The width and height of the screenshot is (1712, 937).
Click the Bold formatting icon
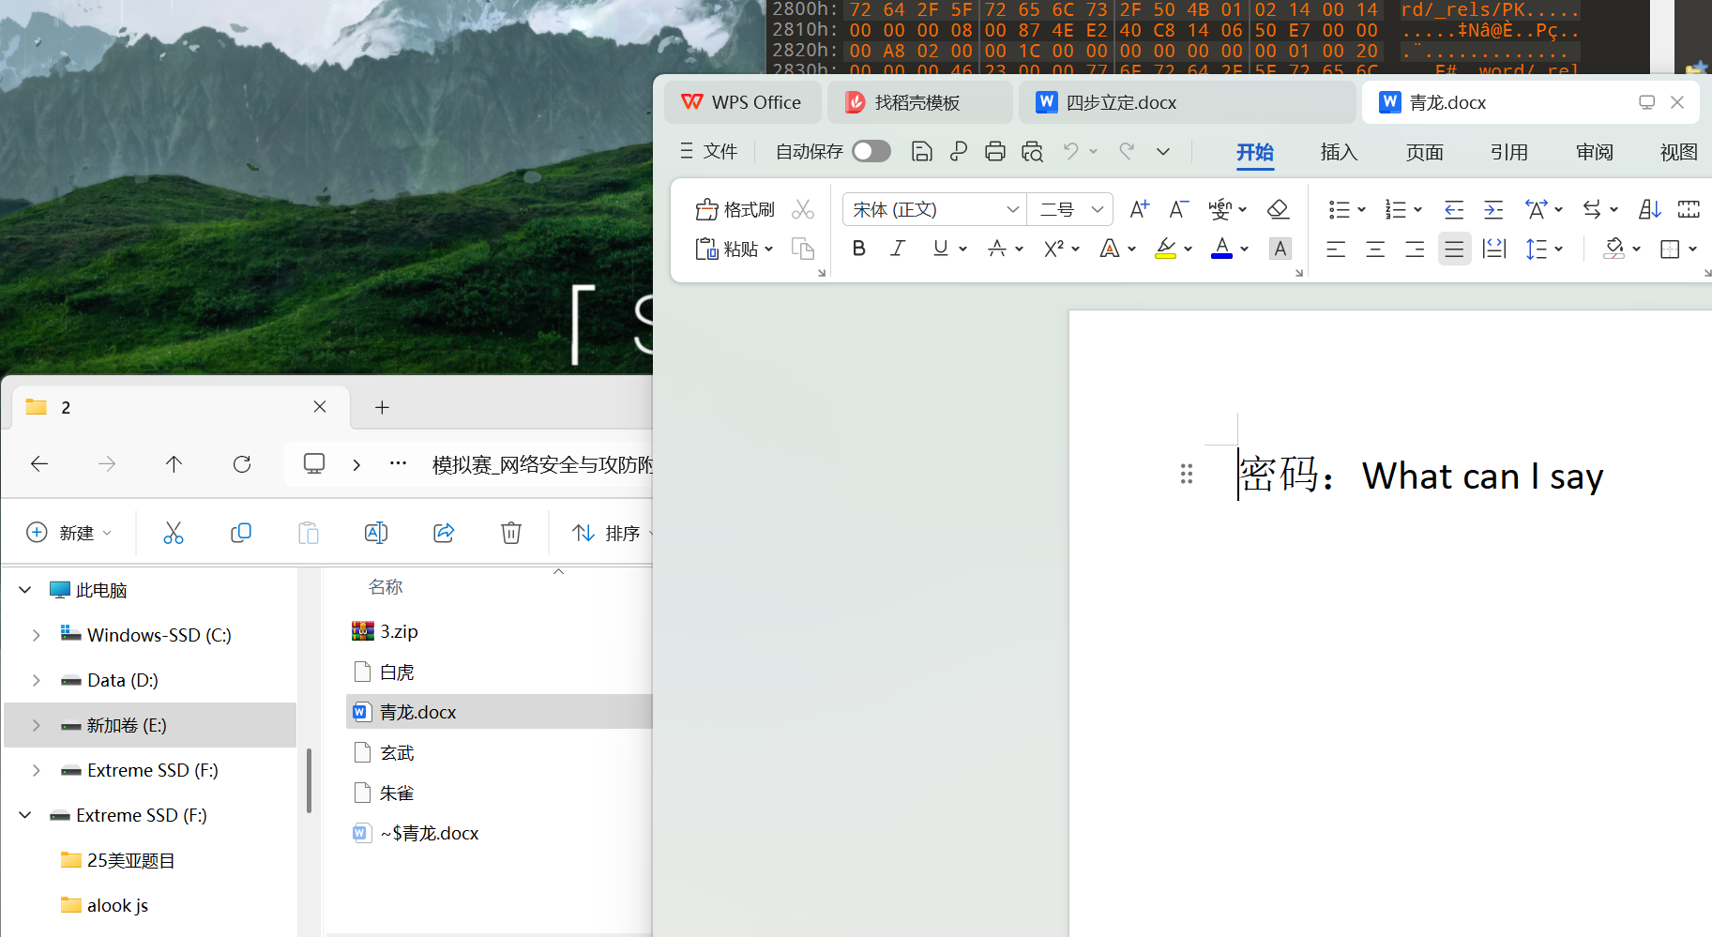858,249
